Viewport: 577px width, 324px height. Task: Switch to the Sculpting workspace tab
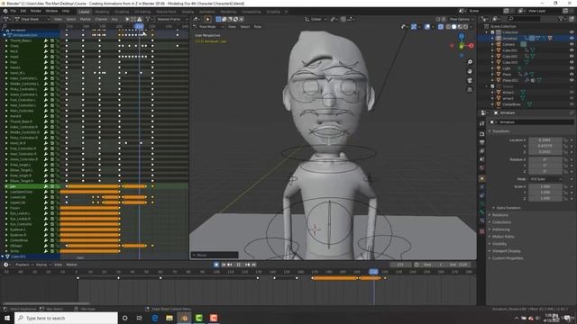tap(122, 12)
